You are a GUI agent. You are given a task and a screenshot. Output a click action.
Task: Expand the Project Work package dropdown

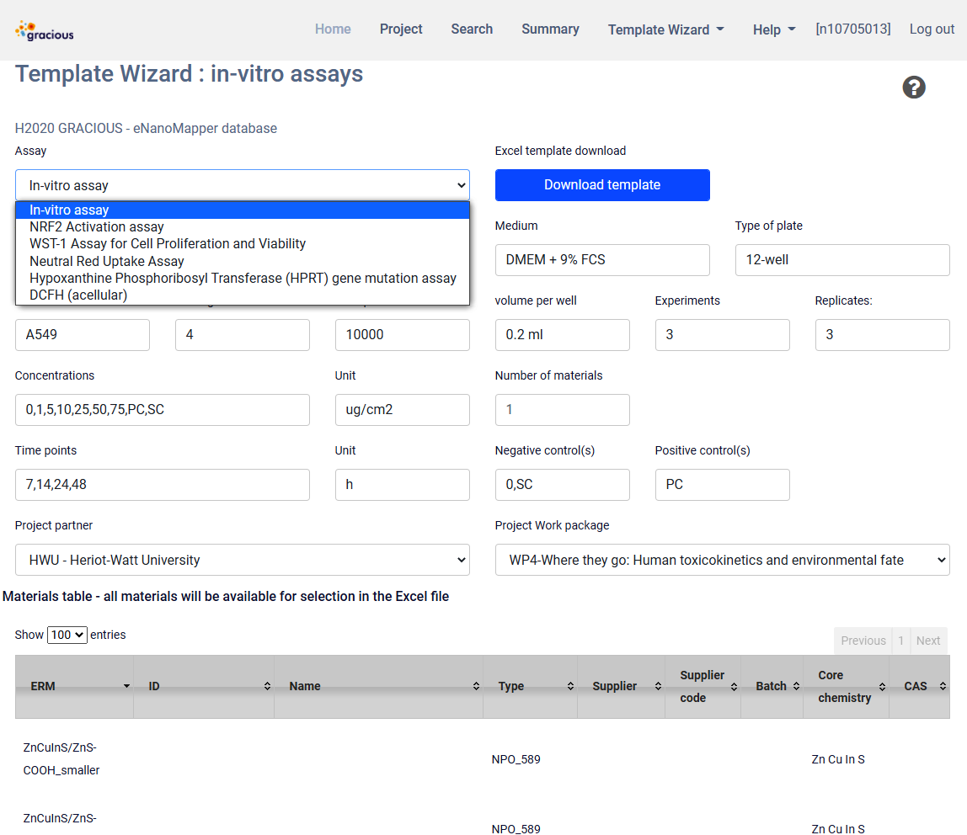[722, 560]
